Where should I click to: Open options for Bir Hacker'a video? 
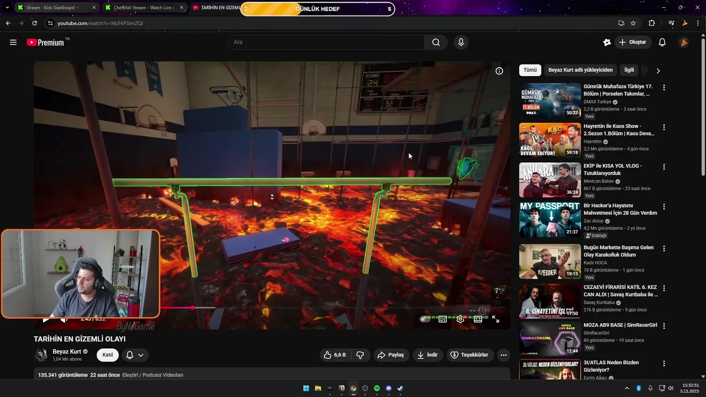pyautogui.click(x=664, y=207)
